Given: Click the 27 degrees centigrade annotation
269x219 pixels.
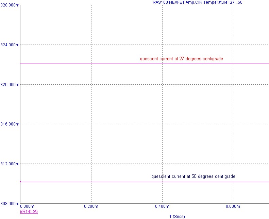Looking at the screenshot, I should [x=182, y=58].
